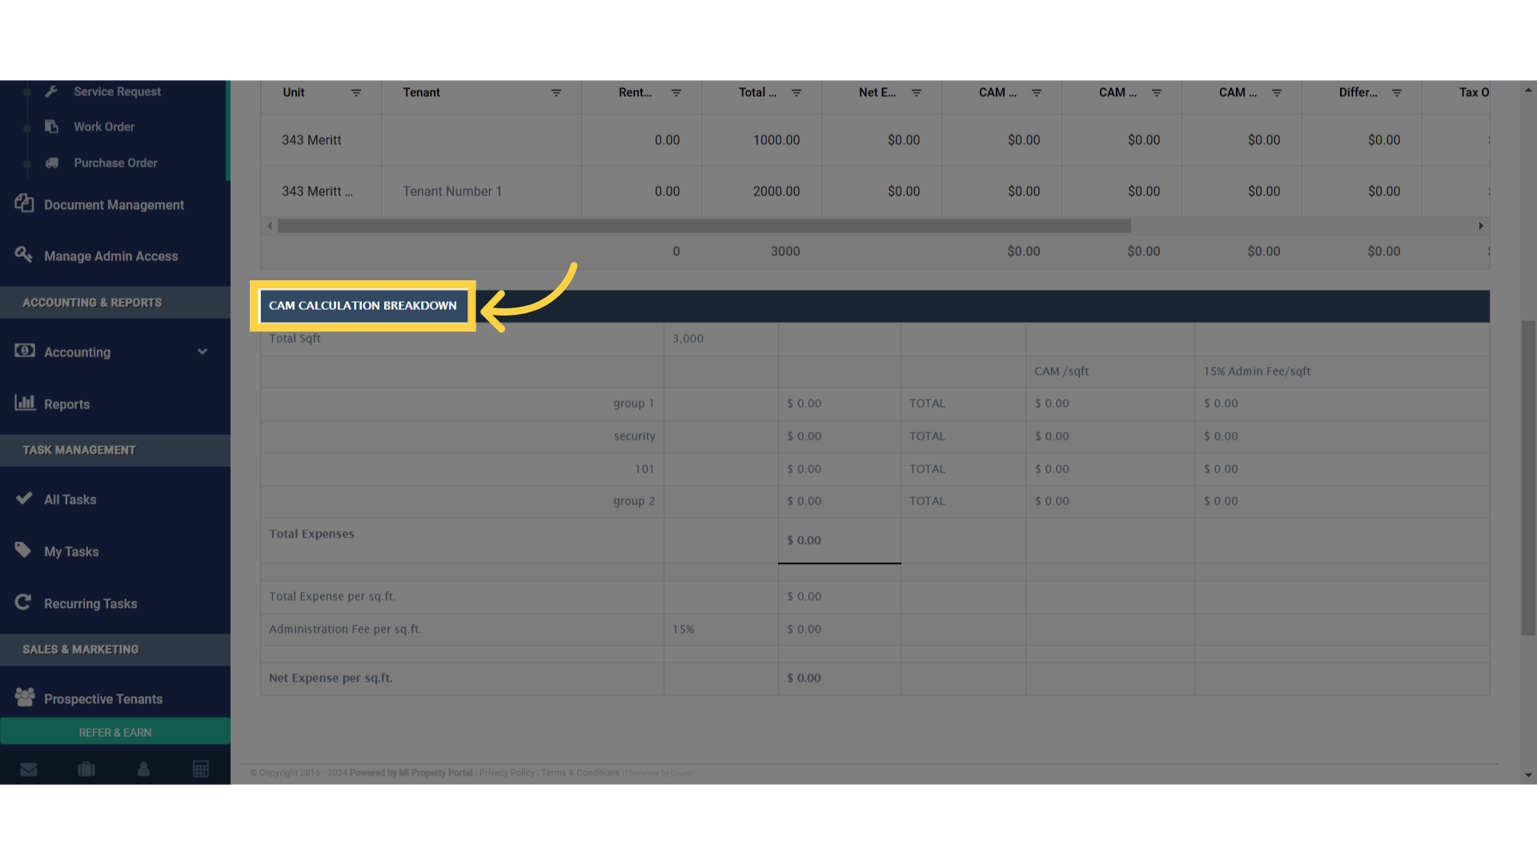Open filter menu for Rent column
This screenshot has width=1537, height=865.
[676, 93]
